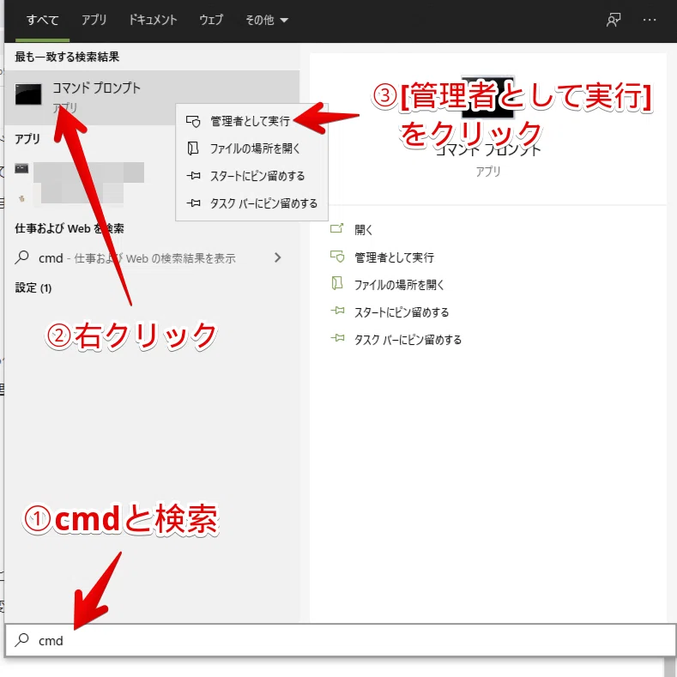Click スタートにピン留めする in the right pane
The height and width of the screenshot is (677, 677).
[402, 312]
